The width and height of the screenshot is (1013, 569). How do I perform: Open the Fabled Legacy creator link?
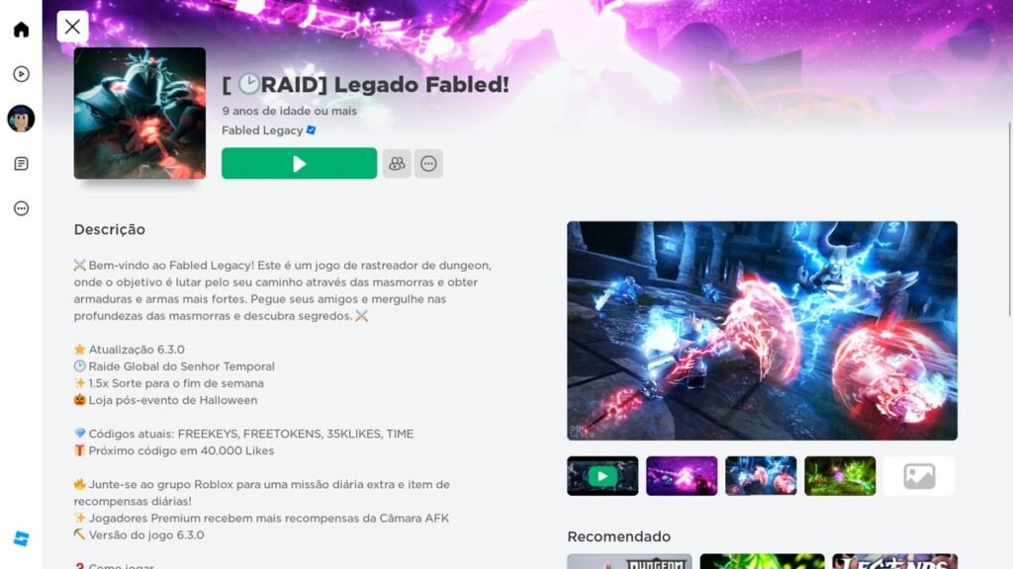262,130
